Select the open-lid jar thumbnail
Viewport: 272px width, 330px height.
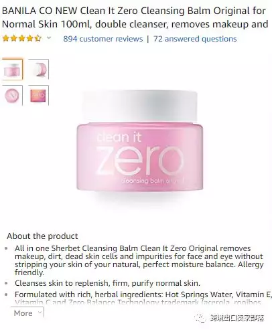[x=38, y=69]
